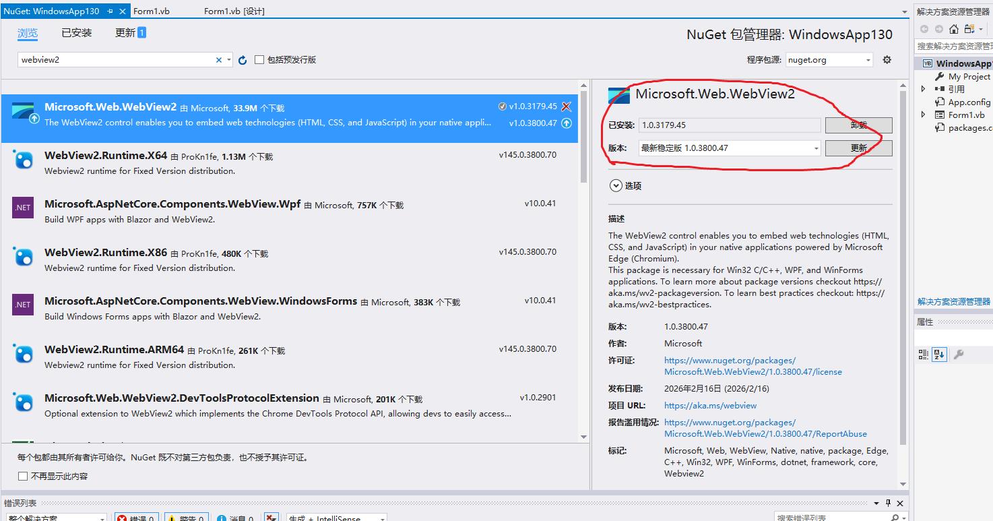Click the Forward arrow in Solution Explorer toolbar

coord(938,29)
